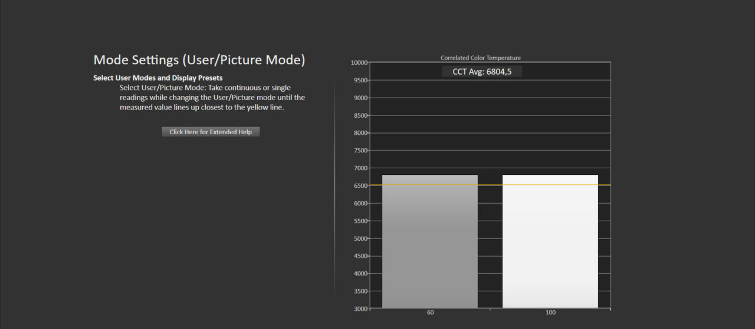Click the vertical divider beside the chart
755x329 pixels.
335,188
